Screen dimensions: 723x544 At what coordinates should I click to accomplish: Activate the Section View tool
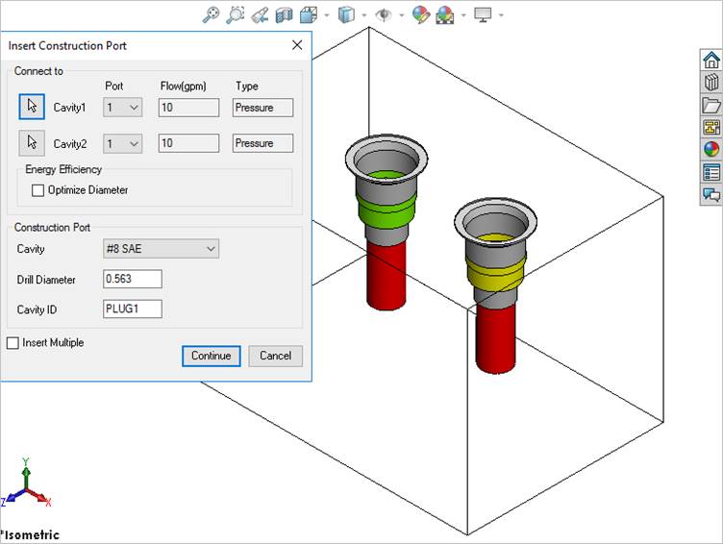(284, 14)
